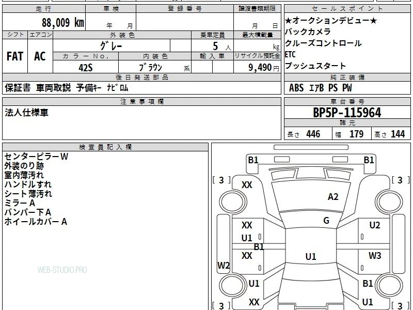Click the バンパー下A note
The image size is (413, 310).
point(28,212)
